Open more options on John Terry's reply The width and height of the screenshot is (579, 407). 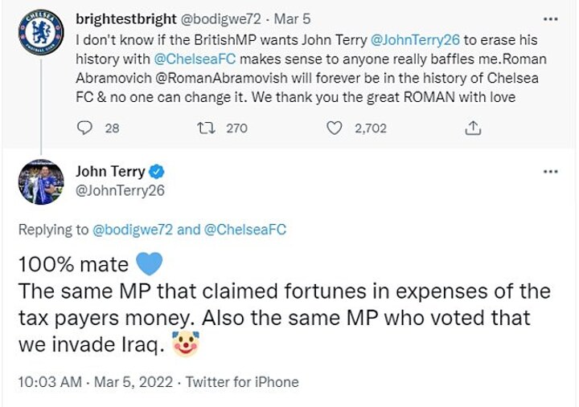pos(550,171)
